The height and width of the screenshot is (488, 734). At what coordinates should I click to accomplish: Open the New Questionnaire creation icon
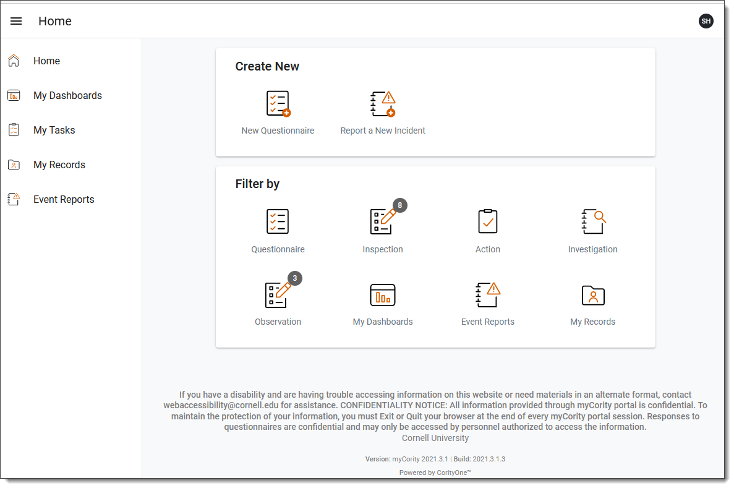point(278,103)
